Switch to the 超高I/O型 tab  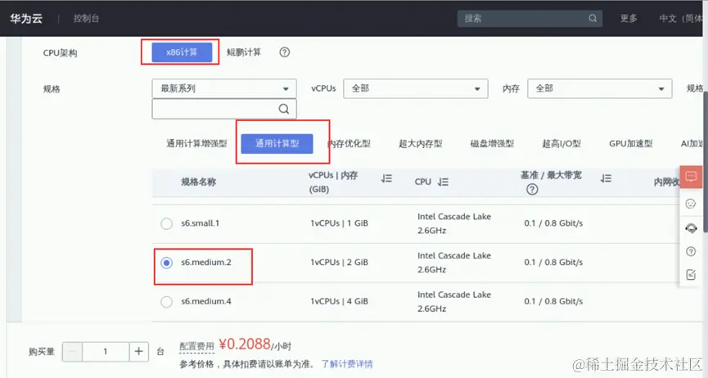pos(561,144)
